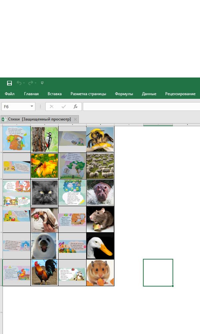200x334 pixels.
Task: Click the Cancel X icon in formula bar
Action: (52, 107)
